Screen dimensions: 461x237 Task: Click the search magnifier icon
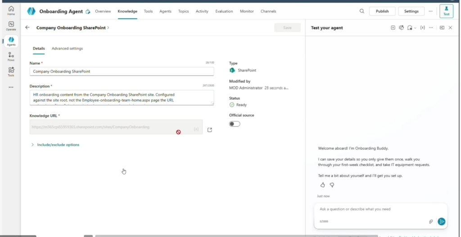[362, 11]
